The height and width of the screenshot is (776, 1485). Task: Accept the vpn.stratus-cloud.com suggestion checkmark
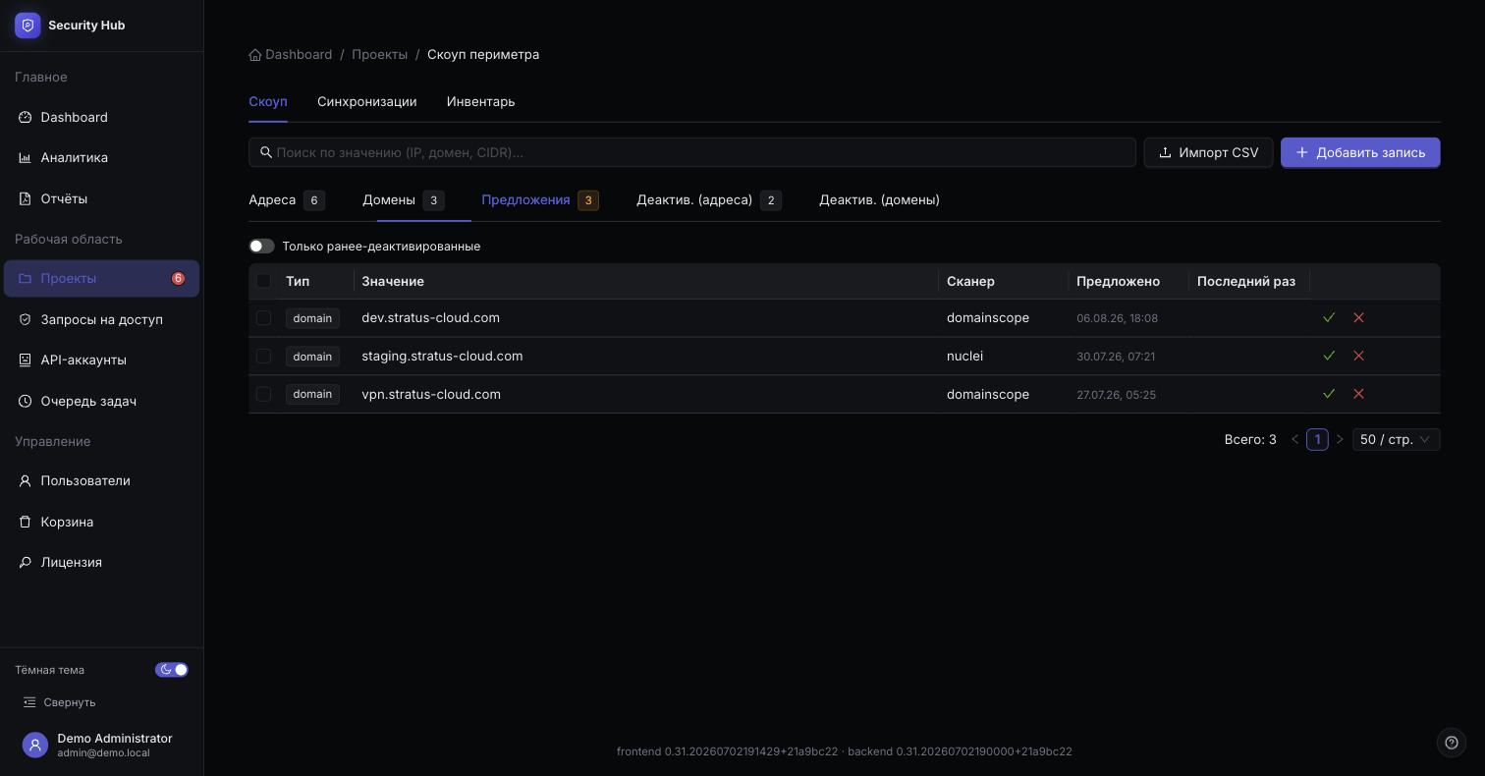click(1329, 394)
